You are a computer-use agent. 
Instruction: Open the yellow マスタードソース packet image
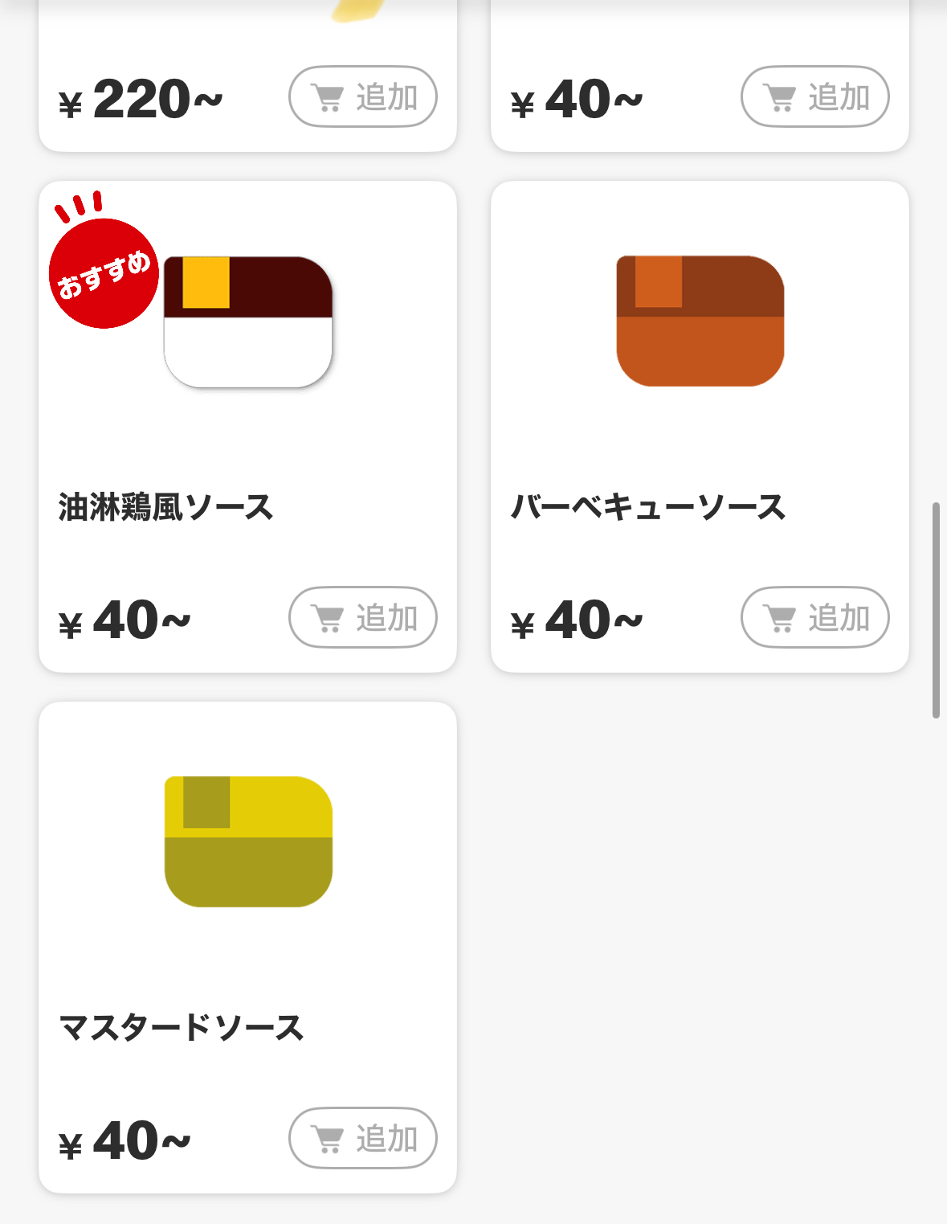(x=248, y=841)
